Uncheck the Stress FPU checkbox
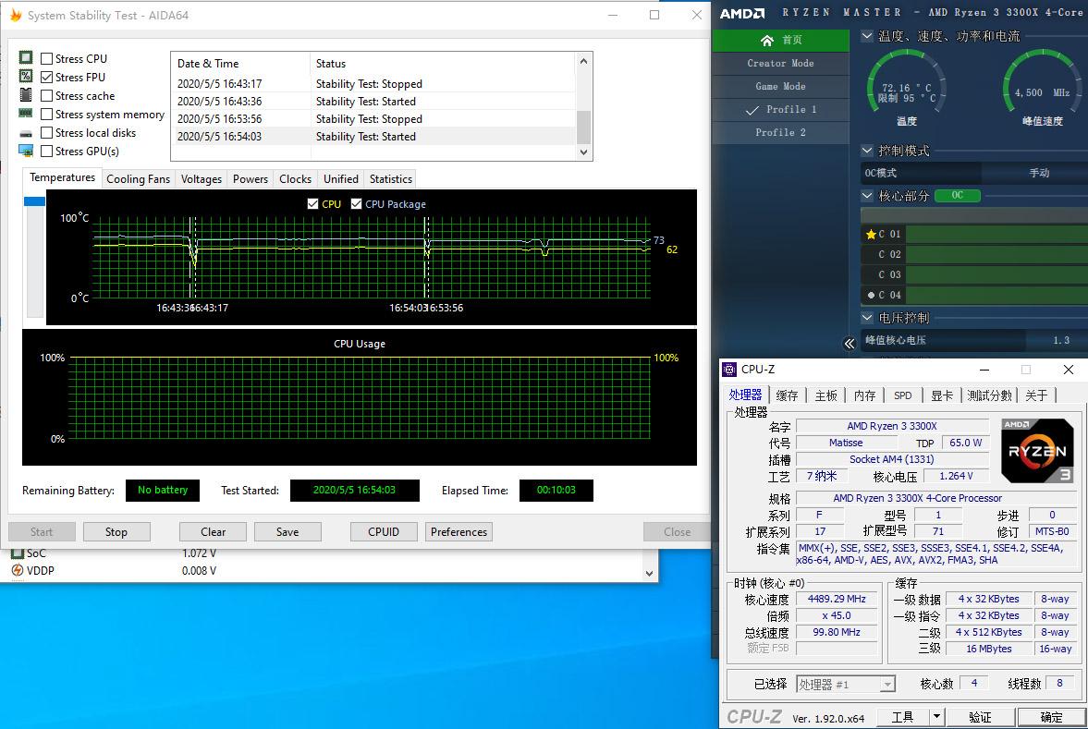Viewport: 1088px width, 729px height. pos(47,77)
